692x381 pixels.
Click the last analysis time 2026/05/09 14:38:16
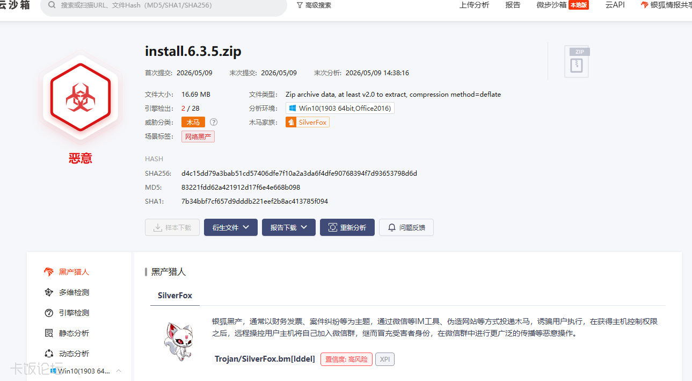point(377,73)
